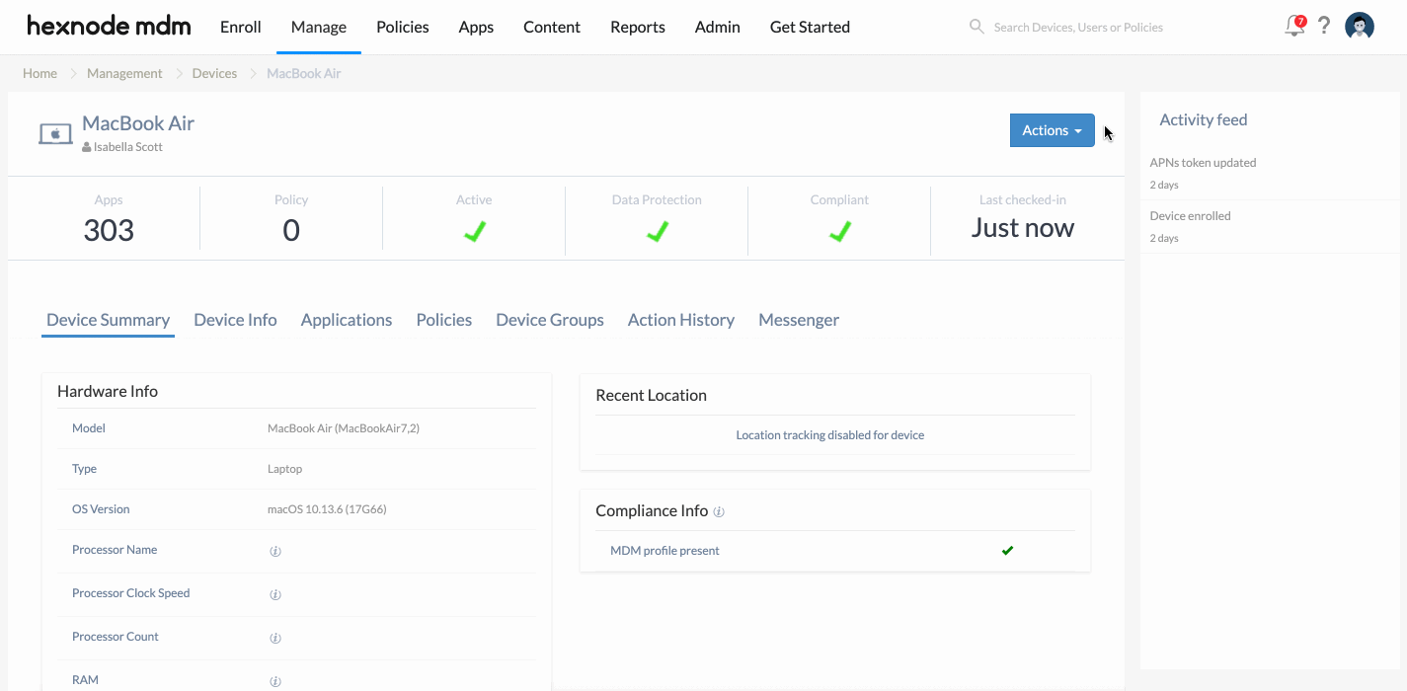Click the green Active check mark

click(x=474, y=231)
